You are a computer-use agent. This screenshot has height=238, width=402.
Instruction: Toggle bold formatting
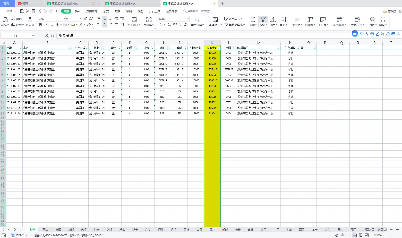(40, 25)
